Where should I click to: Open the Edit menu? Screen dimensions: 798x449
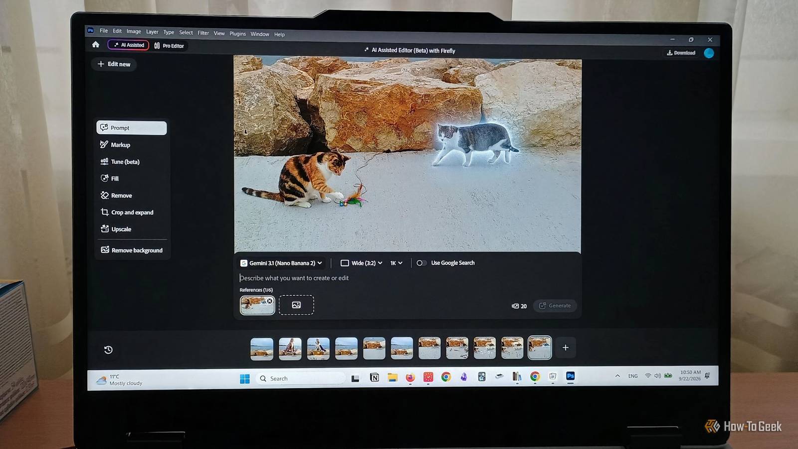pos(117,31)
